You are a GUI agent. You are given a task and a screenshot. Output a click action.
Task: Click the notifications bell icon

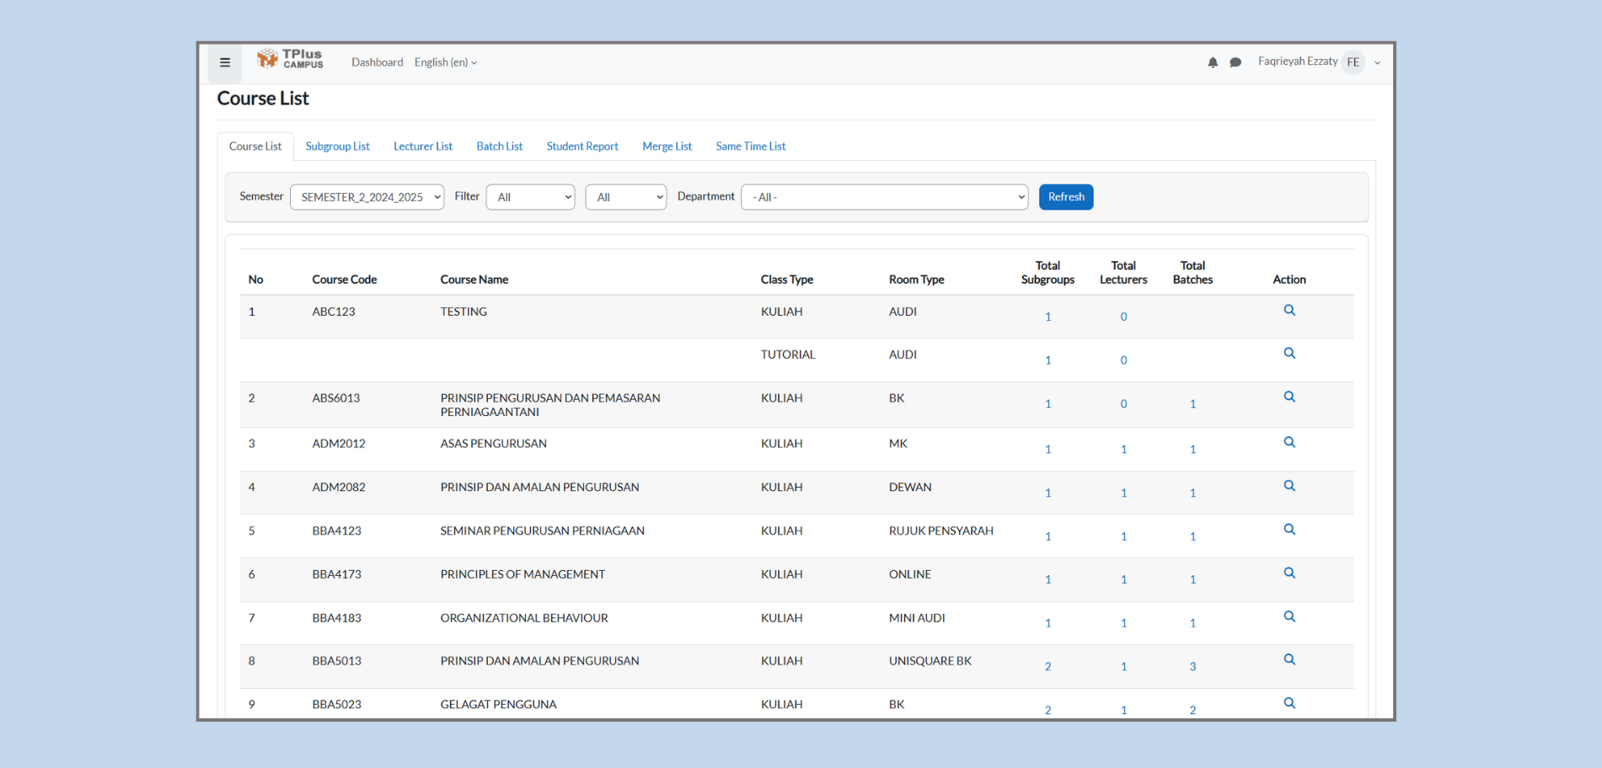pyautogui.click(x=1213, y=62)
